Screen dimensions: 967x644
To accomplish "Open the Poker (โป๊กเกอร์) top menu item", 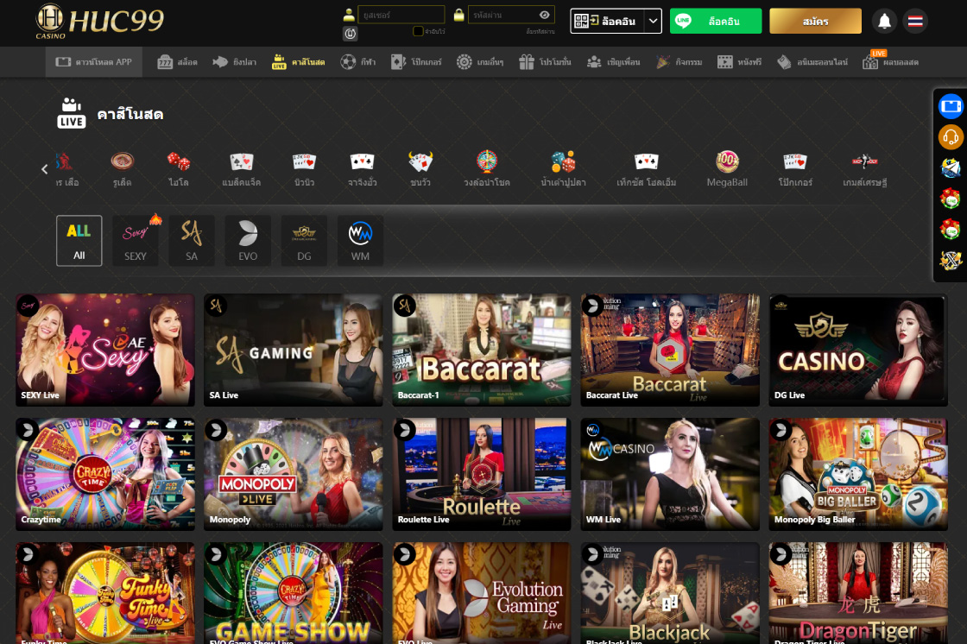I will pos(416,62).
